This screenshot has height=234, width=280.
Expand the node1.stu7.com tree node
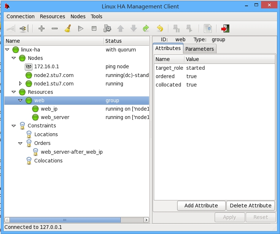tap(20, 84)
